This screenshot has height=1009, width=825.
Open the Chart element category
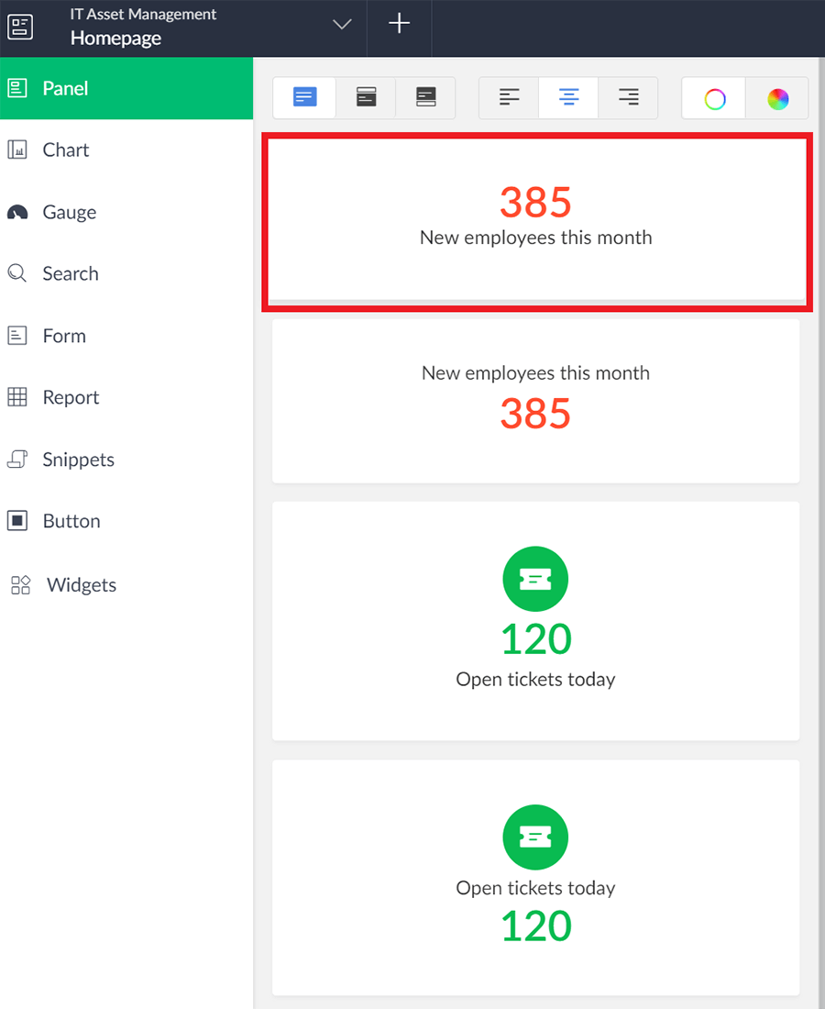(126, 150)
